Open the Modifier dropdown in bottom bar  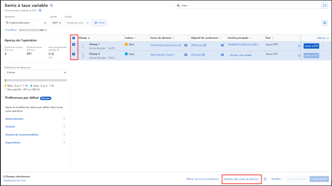[277, 179]
